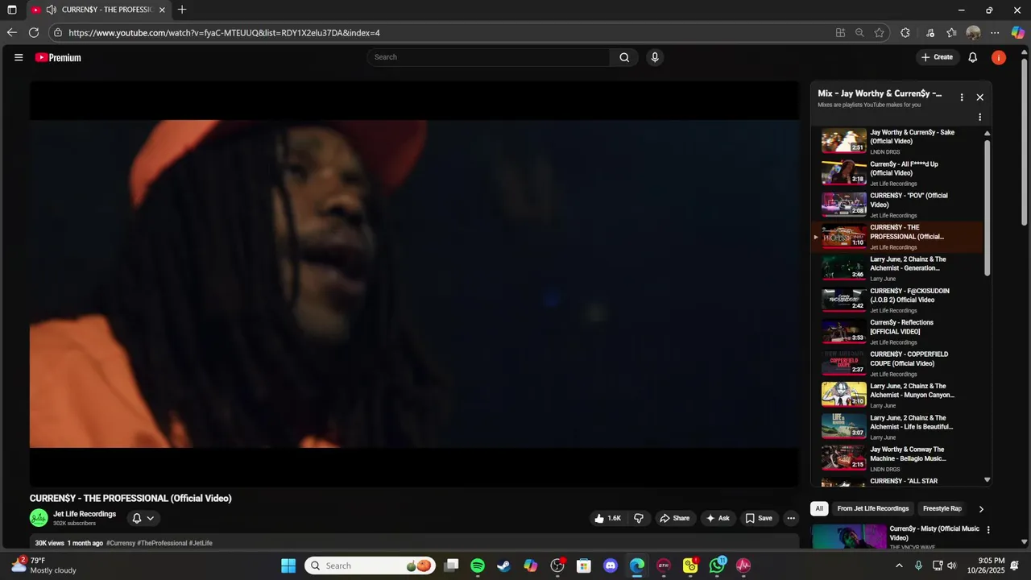1031x580 pixels.
Task: Open Mix panel header three-dot menu
Action: point(961,97)
